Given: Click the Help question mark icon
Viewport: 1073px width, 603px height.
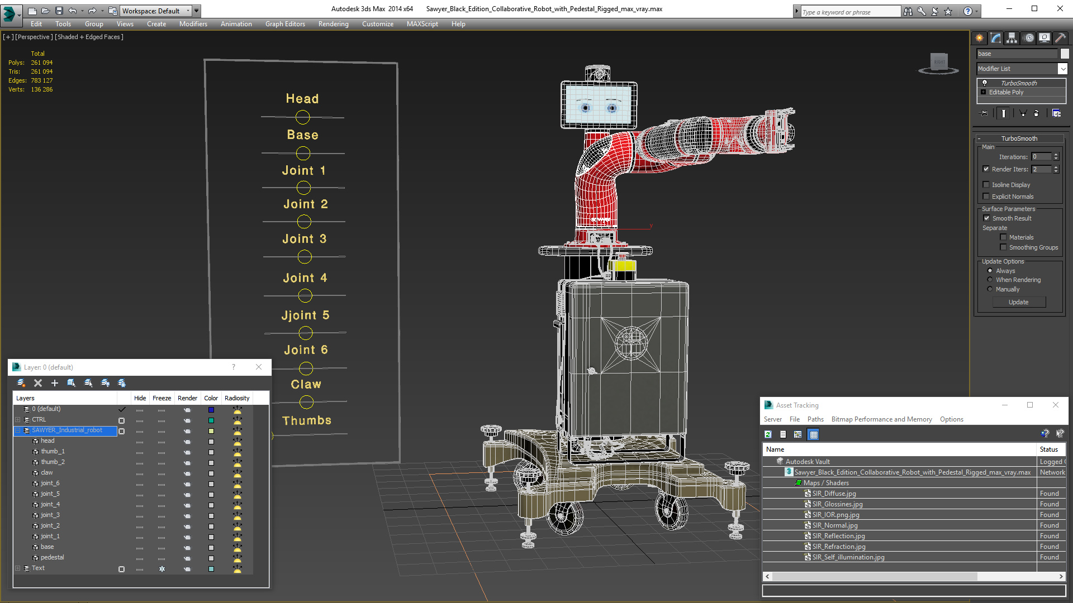Looking at the screenshot, I should tap(967, 11).
